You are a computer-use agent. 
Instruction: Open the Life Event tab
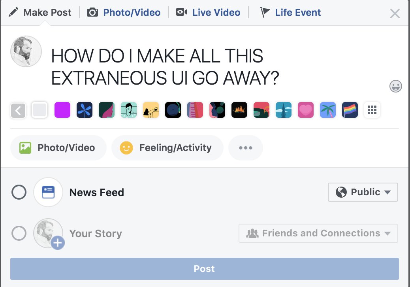(x=291, y=13)
